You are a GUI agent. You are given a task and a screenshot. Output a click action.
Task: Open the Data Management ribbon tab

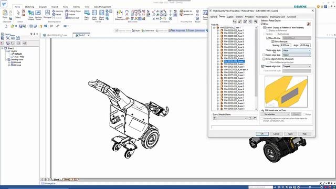point(102,7)
